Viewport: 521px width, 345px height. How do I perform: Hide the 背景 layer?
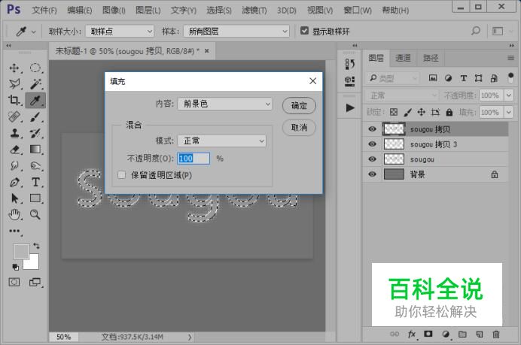pos(372,174)
